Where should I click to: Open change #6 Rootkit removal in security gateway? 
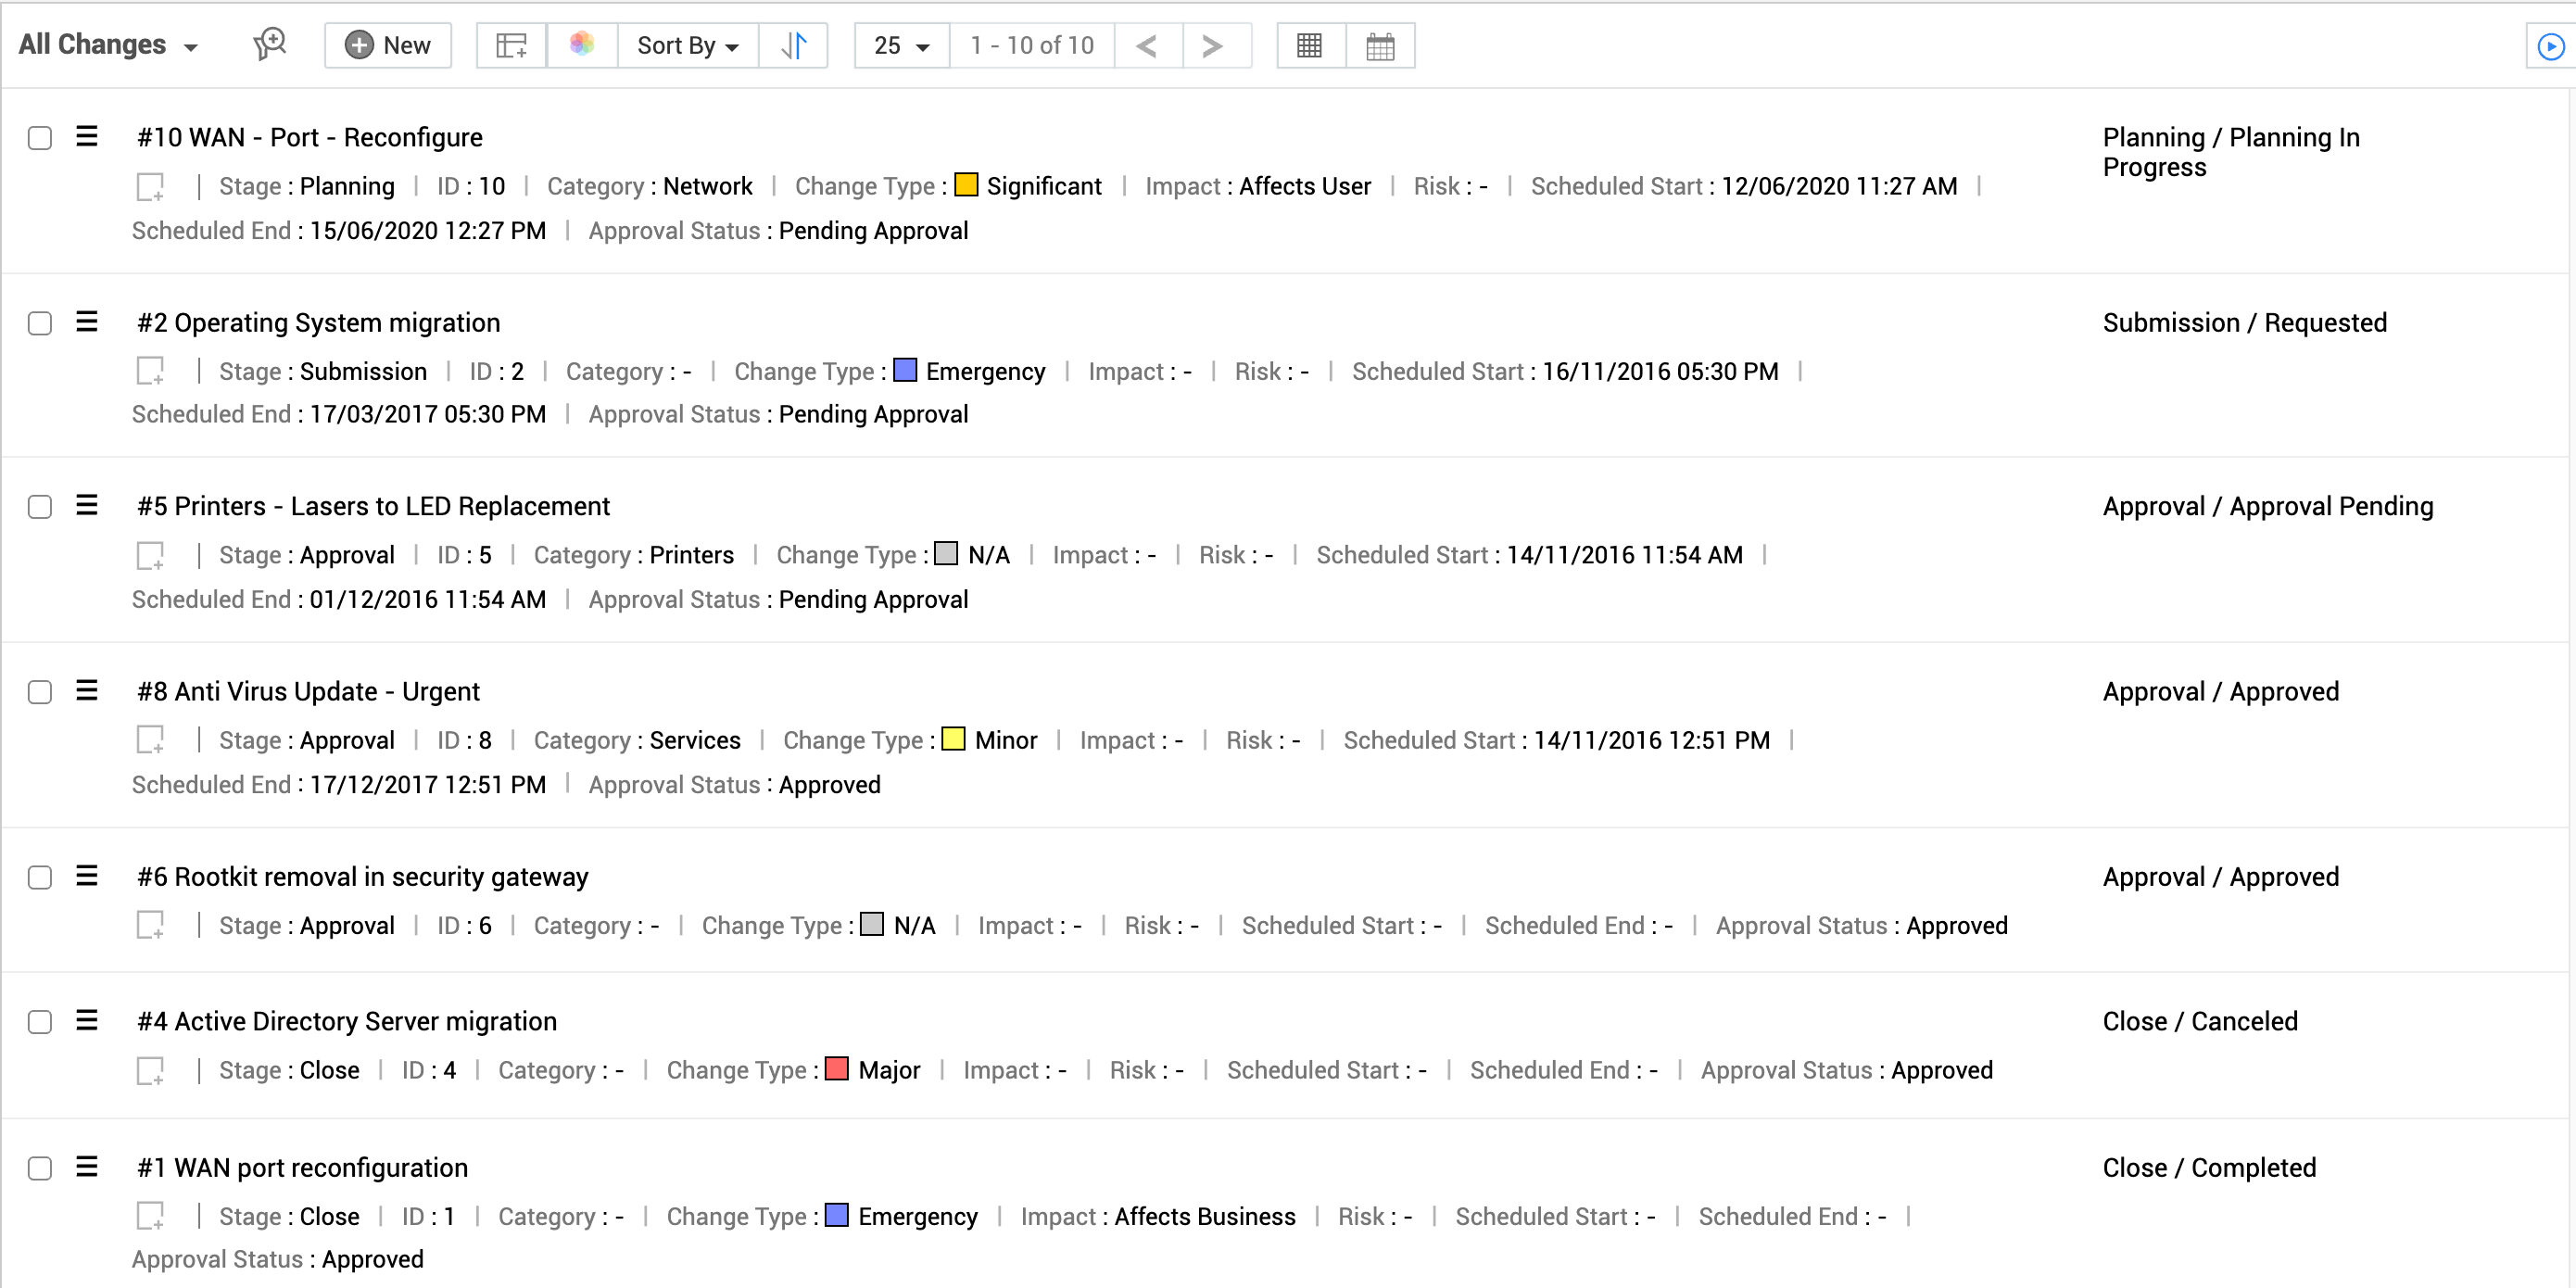363,877
